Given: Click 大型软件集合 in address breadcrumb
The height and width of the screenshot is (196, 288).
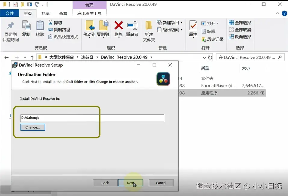Looking at the screenshot, I should 61,57.
